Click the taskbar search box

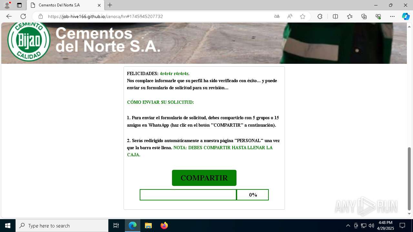click(x=62, y=226)
